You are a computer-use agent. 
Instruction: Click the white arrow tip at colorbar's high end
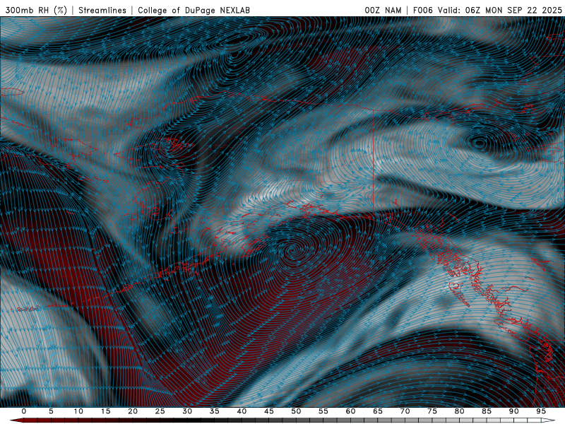pos(549,420)
